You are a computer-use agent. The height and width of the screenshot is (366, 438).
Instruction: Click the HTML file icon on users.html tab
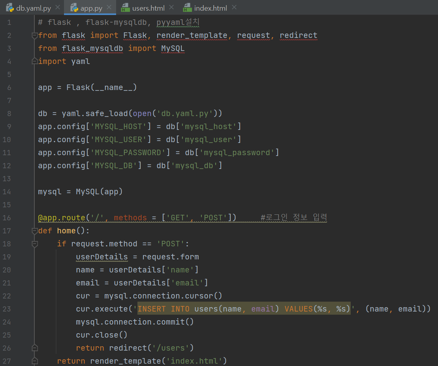click(x=126, y=8)
